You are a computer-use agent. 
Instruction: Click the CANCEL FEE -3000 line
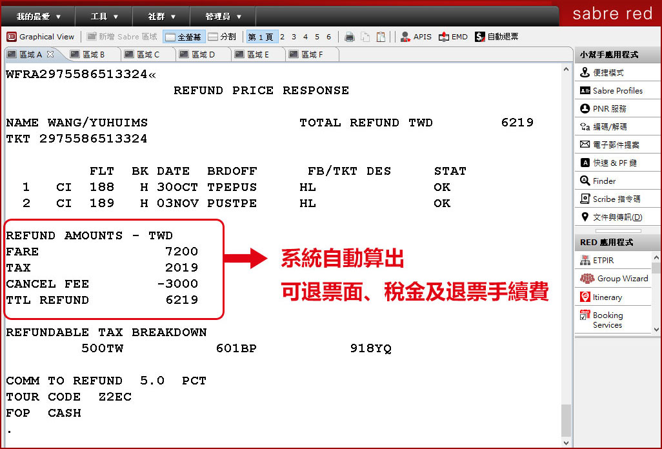pyautogui.click(x=102, y=284)
